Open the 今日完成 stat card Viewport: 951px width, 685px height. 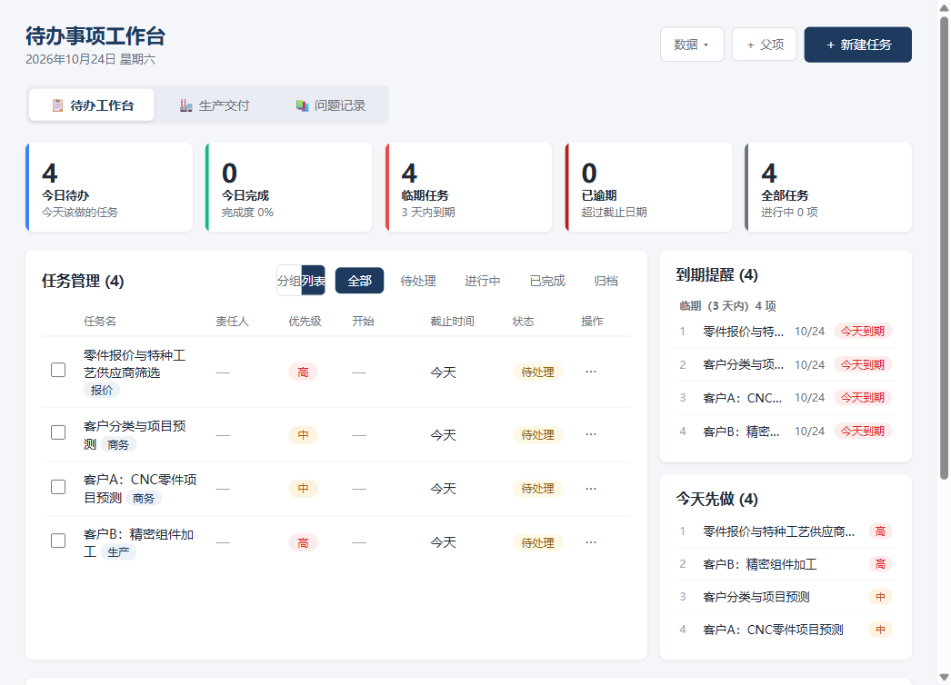pos(289,187)
